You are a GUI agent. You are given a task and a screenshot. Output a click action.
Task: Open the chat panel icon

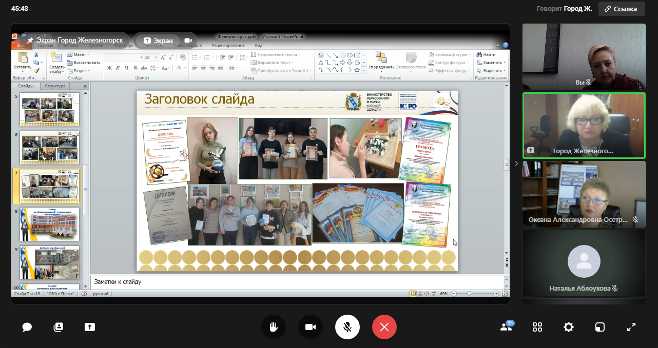[27, 327]
